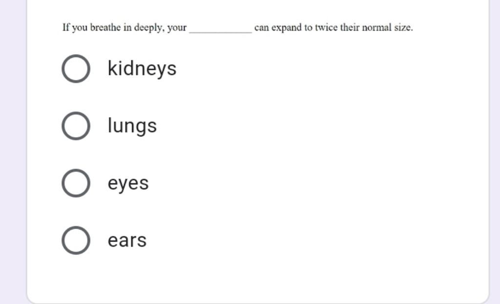Choose the lungs radio circle

tap(76, 126)
